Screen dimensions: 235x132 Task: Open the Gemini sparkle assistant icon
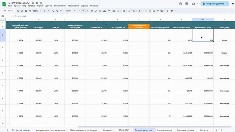[233, 4]
